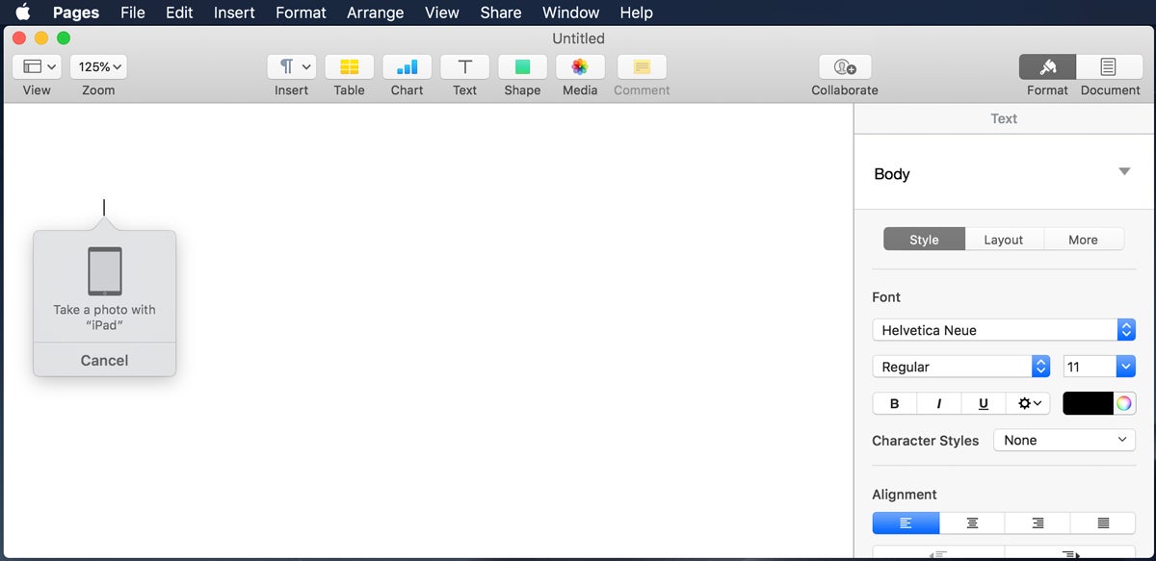
Task: Click the green full-screen window button
Action: [x=64, y=38]
